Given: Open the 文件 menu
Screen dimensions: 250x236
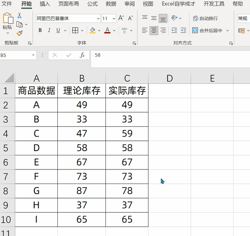Looking at the screenshot, I should [x=7, y=4].
